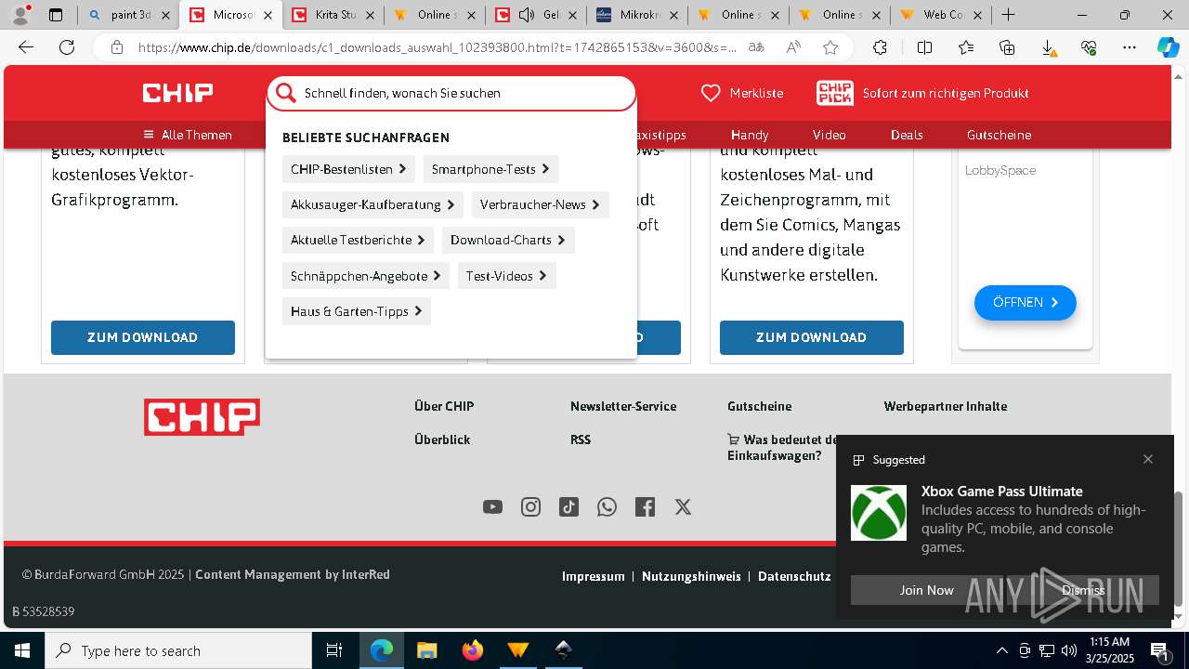Select Handy in navigation bar
The image size is (1189, 669).
pos(750,135)
